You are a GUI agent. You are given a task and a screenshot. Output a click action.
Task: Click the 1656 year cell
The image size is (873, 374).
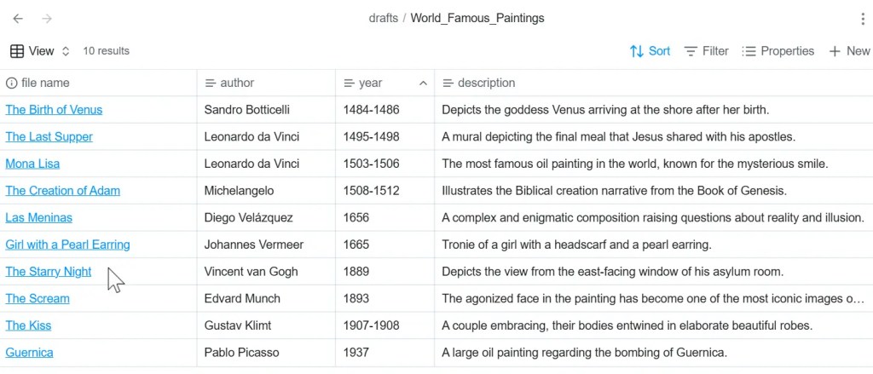tap(356, 217)
